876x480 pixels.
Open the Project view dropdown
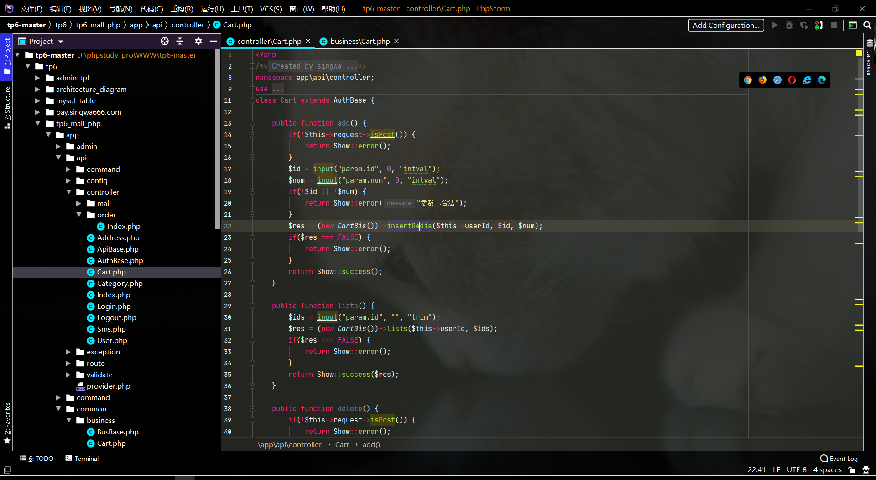pyautogui.click(x=60, y=42)
